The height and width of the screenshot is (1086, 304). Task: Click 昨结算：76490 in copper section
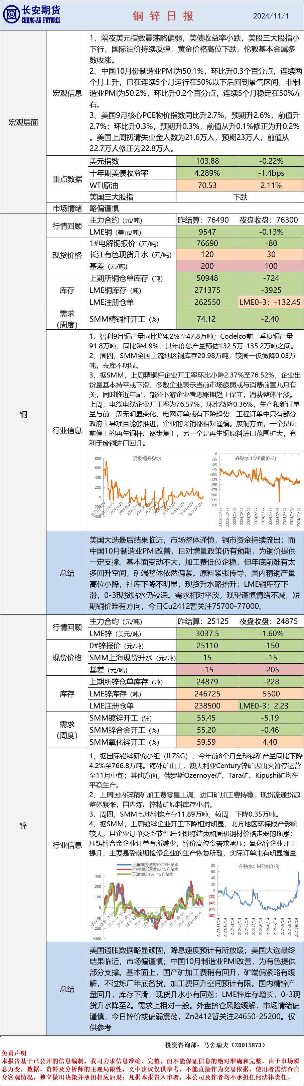pyautogui.click(x=207, y=220)
